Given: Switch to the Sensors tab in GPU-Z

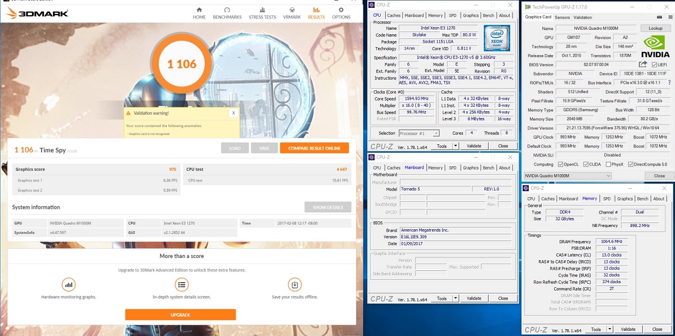Looking at the screenshot, I should coord(562,17).
